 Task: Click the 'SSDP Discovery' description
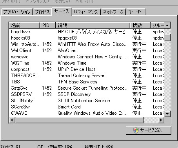[74, 94]
